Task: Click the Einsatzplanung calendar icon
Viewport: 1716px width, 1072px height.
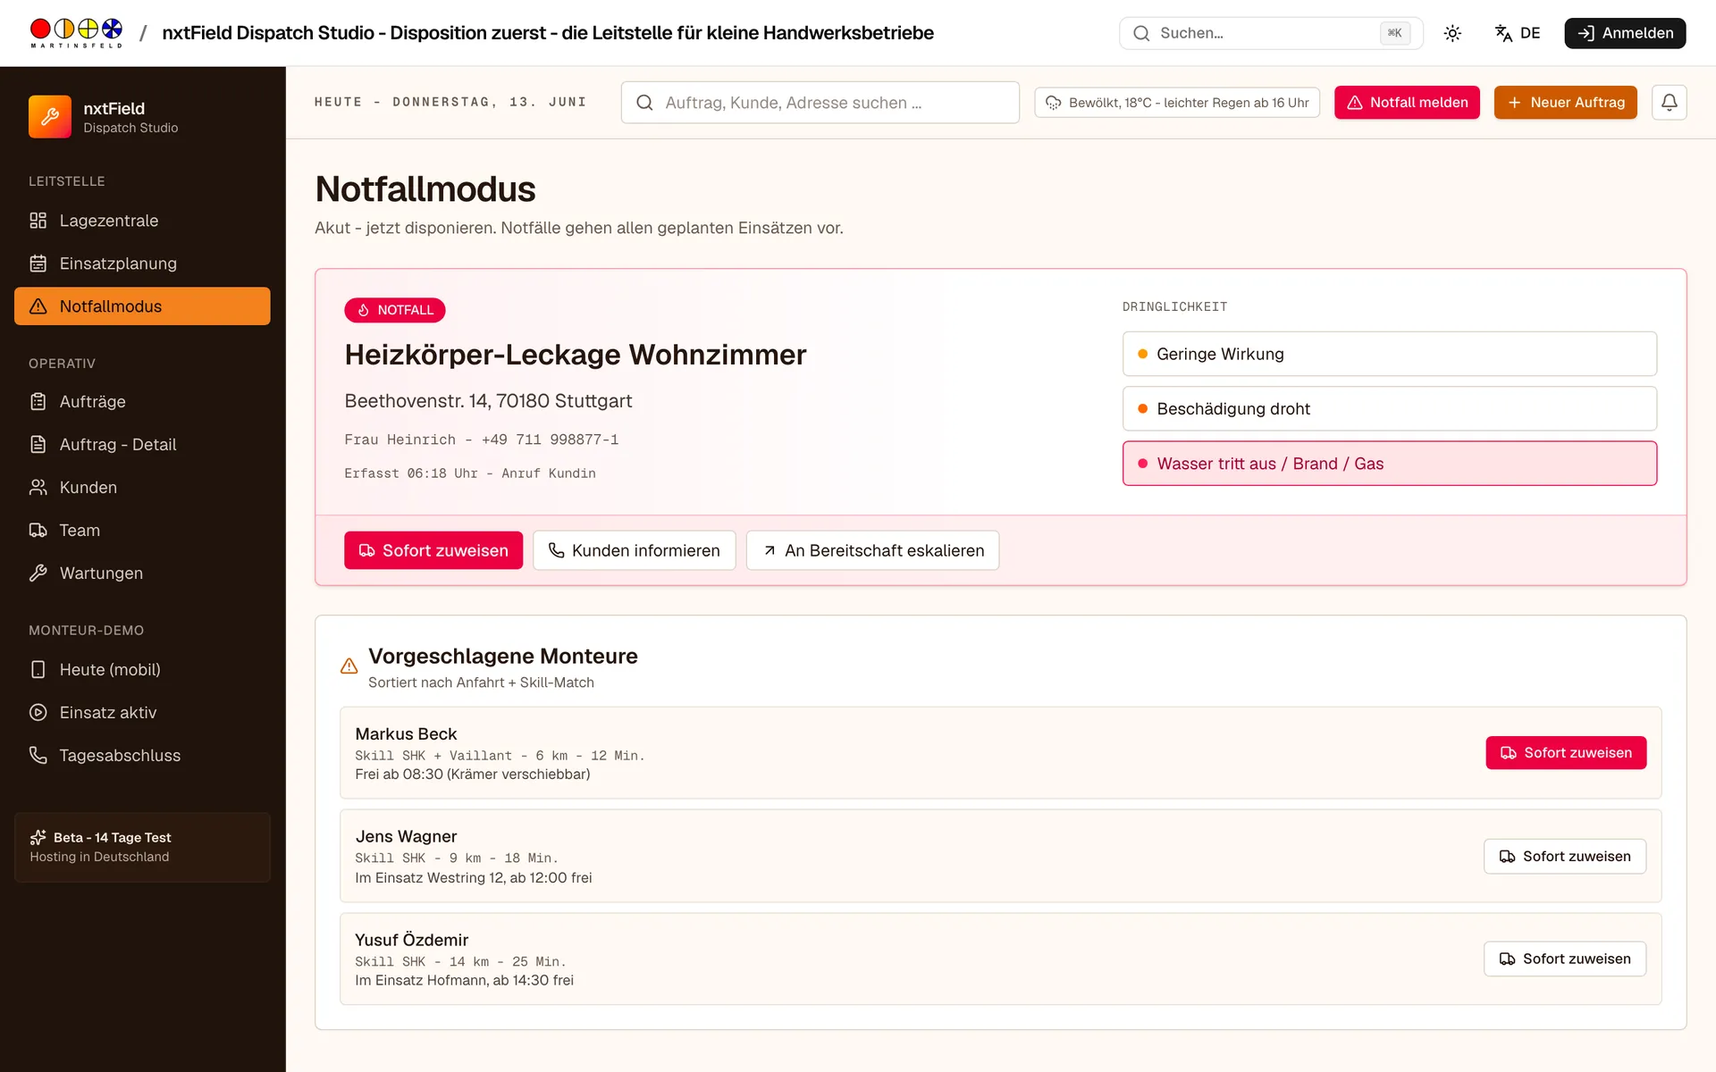Action: click(38, 264)
